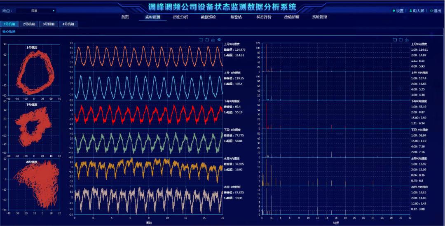
Task: Click the 2.00 : 14.87 spectrum value
Action: pos(419,55)
